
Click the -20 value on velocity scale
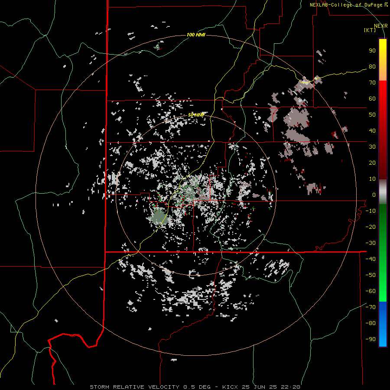point(370,227)
